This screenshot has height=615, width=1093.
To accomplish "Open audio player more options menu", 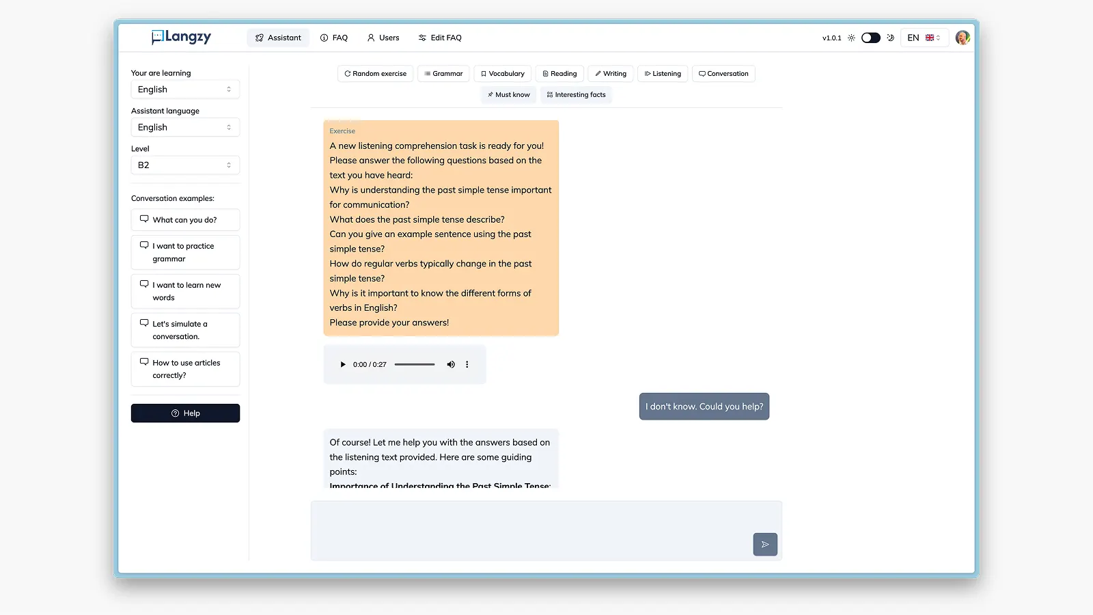I will tap(467, 365).
